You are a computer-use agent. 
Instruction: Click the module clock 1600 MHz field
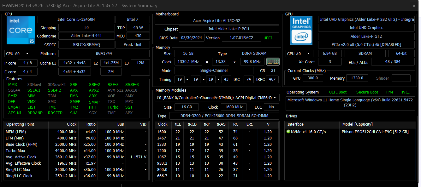coord(234,107)
